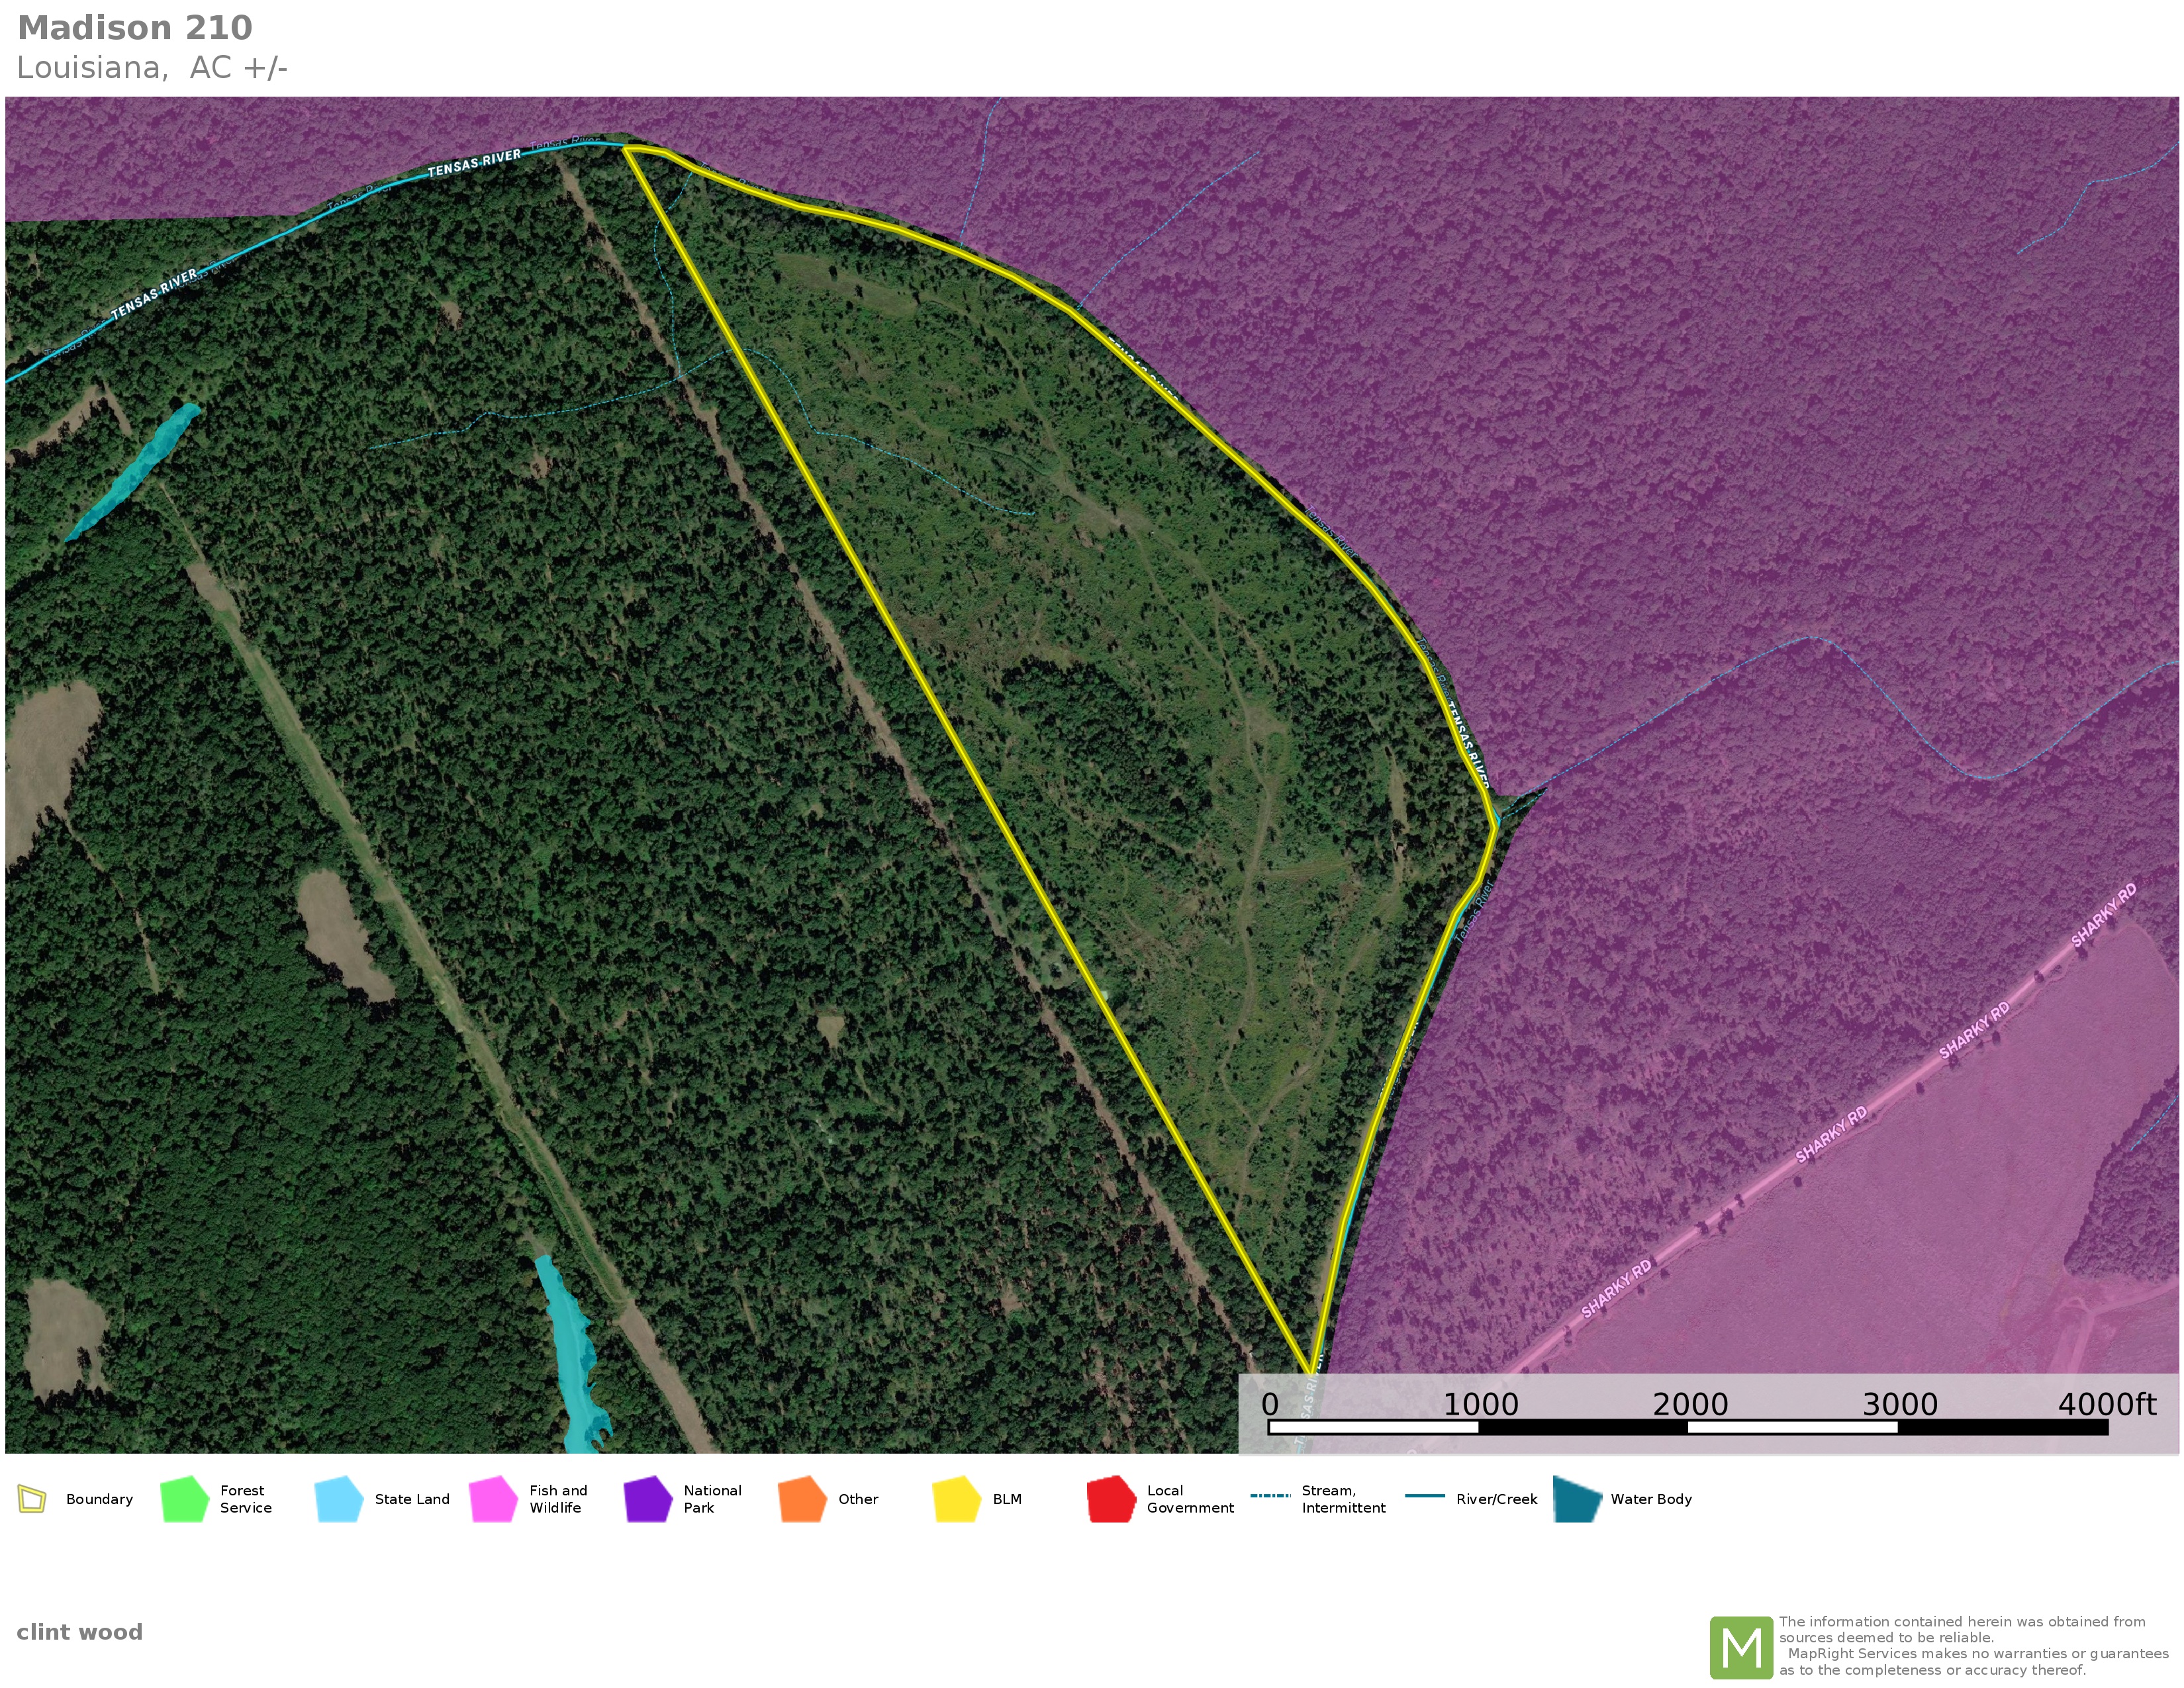Click the Louisiana AC +/- subtitle
Screen dimensions: 2184x1688
[152, 68]
